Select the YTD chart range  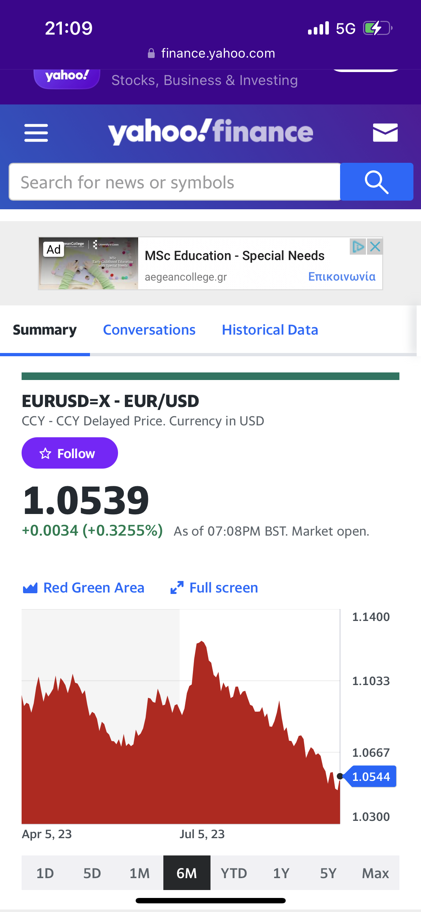(234, 873)
